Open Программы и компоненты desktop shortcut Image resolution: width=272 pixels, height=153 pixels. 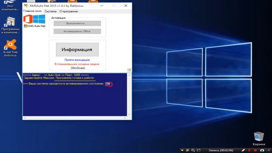pos(10,25)
